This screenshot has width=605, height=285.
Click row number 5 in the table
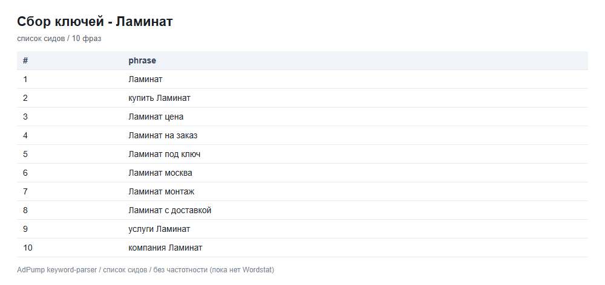tap(25, 154)
